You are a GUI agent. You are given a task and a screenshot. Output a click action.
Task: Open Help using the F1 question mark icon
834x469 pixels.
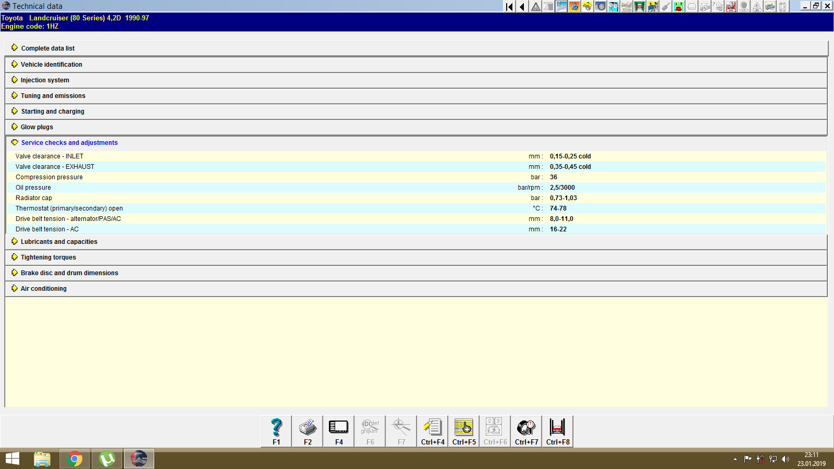tap(276, 427)
